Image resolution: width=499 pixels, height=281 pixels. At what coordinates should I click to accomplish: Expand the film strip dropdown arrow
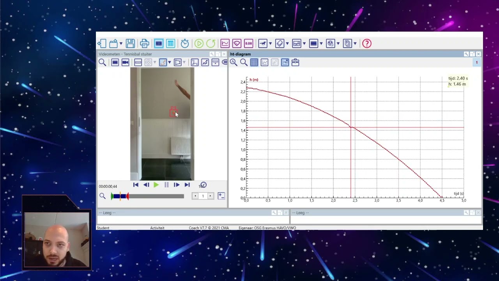(x=321, y=43)
